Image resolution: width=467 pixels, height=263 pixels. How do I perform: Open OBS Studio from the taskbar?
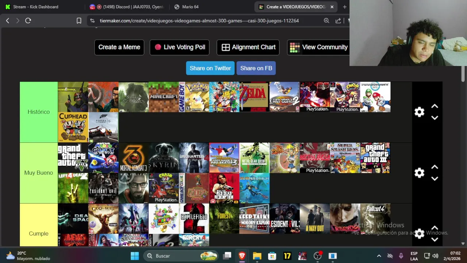click(x=317, y=256)
